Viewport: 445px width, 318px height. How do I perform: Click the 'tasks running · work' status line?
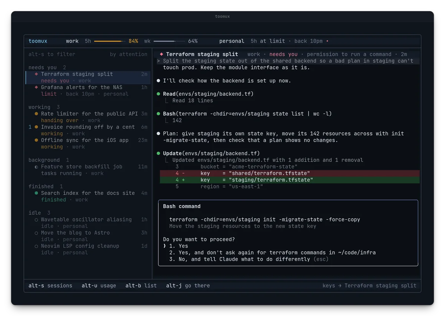click(72, 173)
